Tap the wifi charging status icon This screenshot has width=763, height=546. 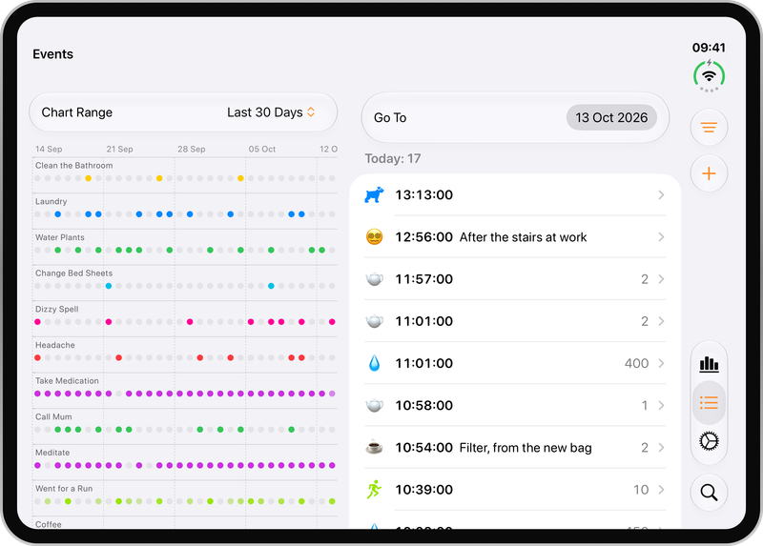point(709,75)
